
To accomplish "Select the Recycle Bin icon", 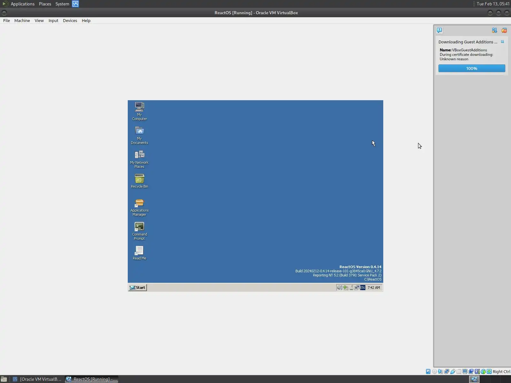I will (140, 181).
